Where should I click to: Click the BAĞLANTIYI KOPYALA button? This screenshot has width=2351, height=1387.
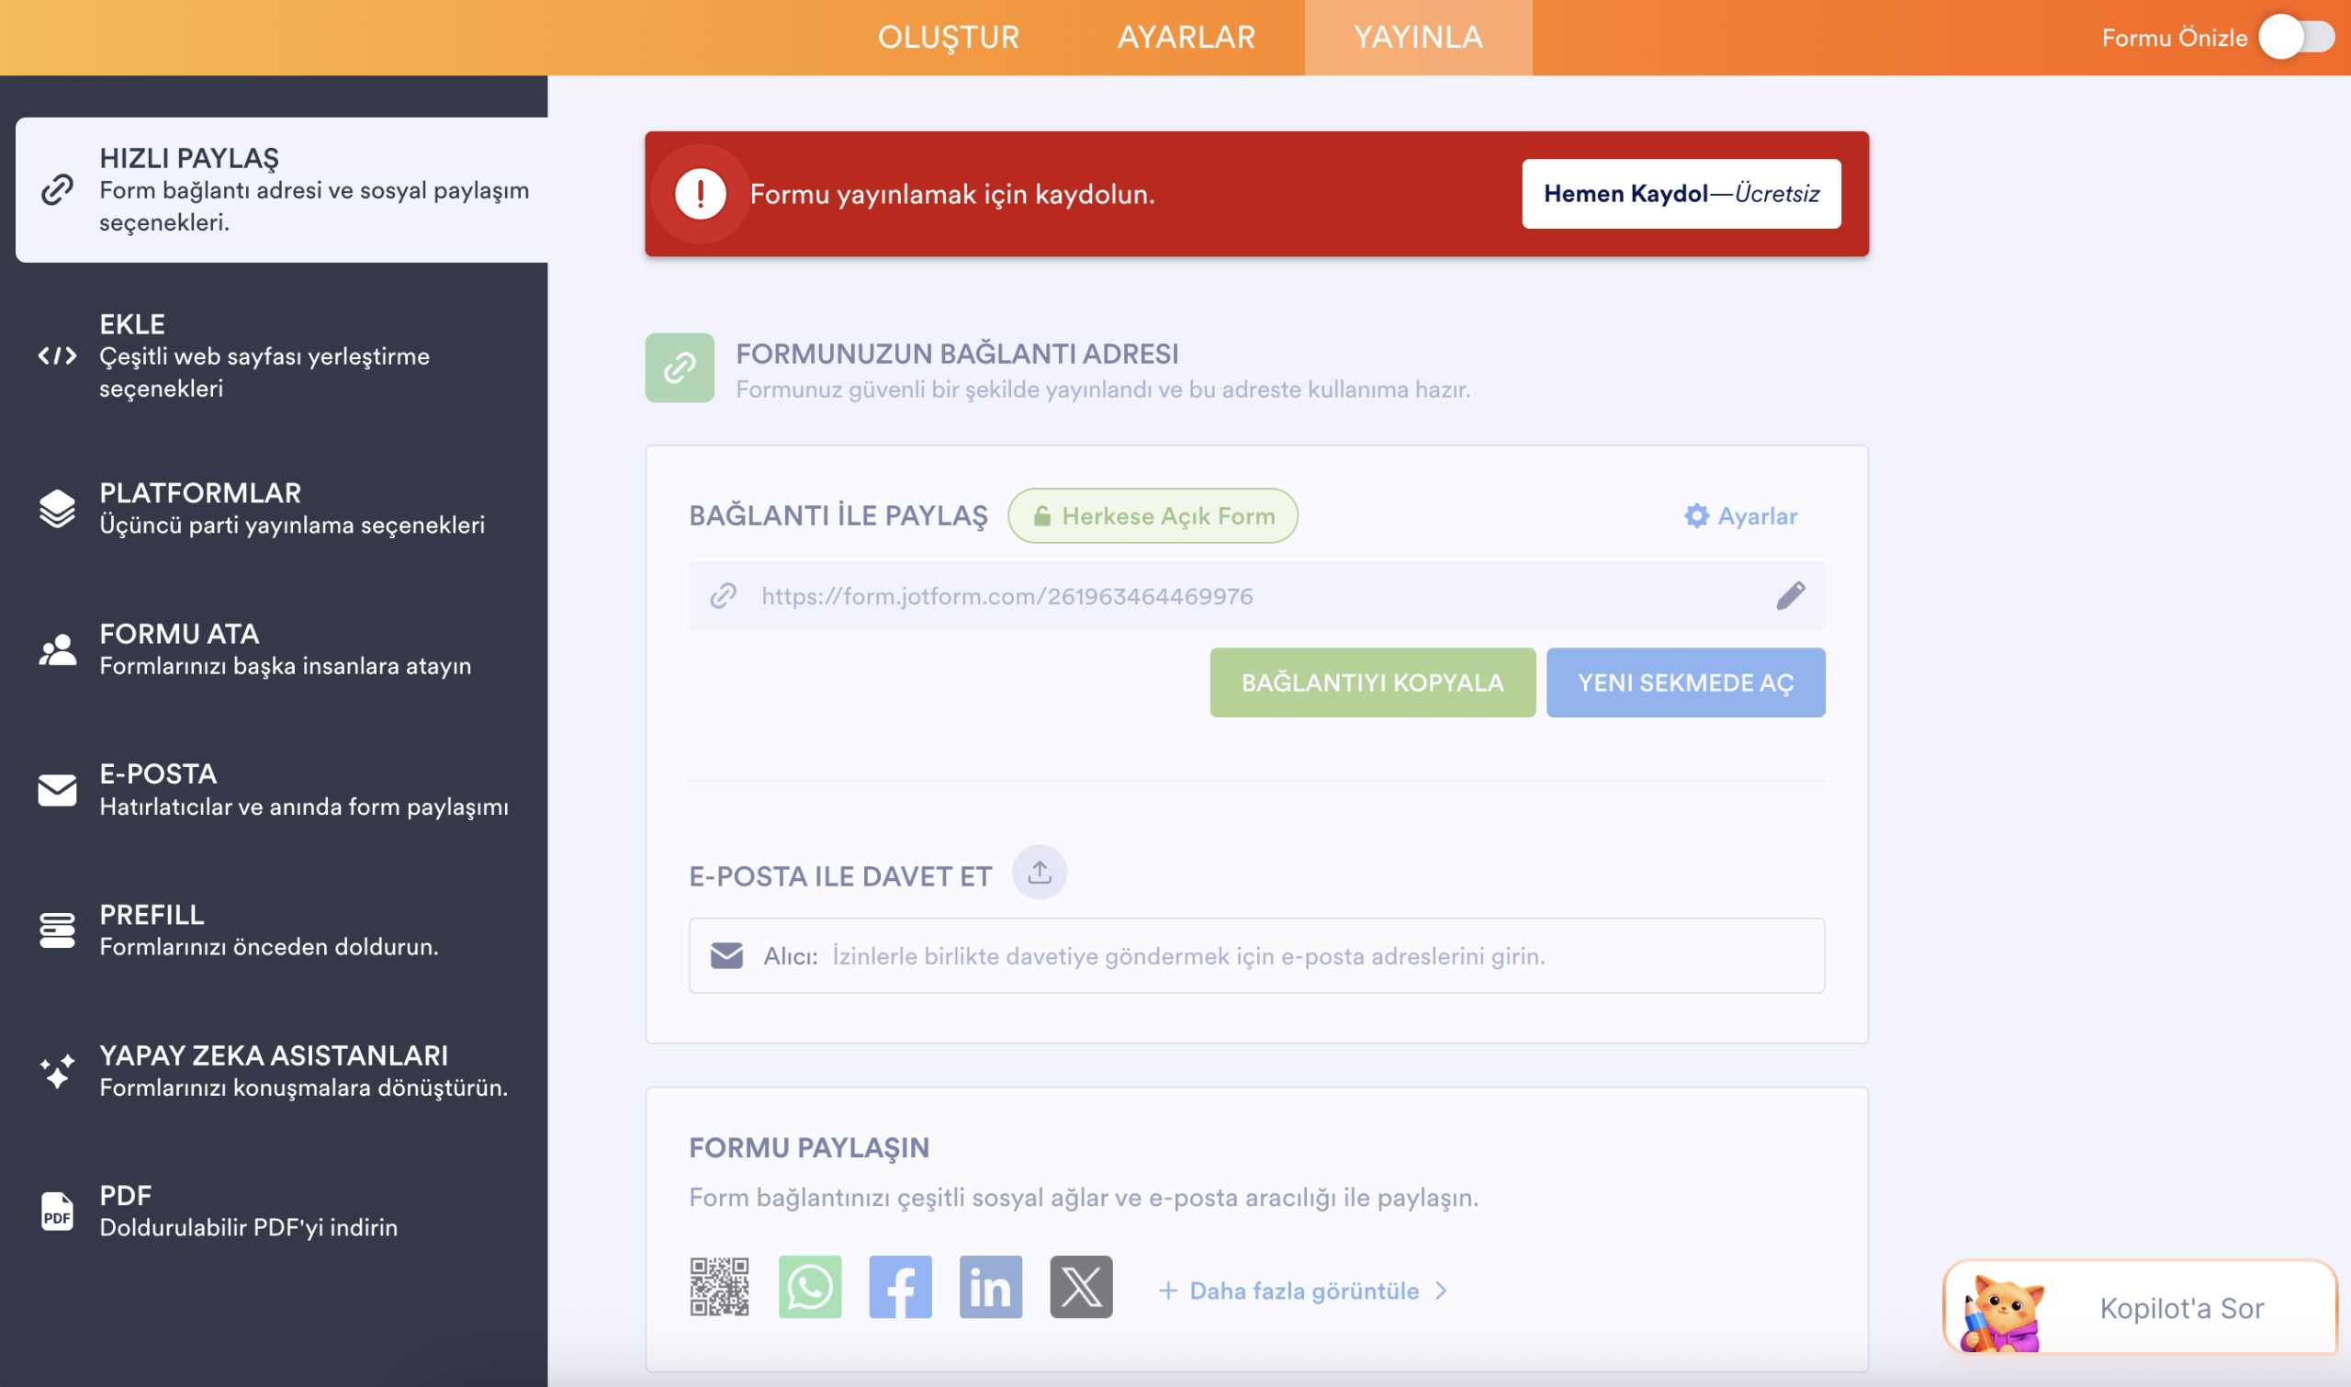[x=1372, y=682]
